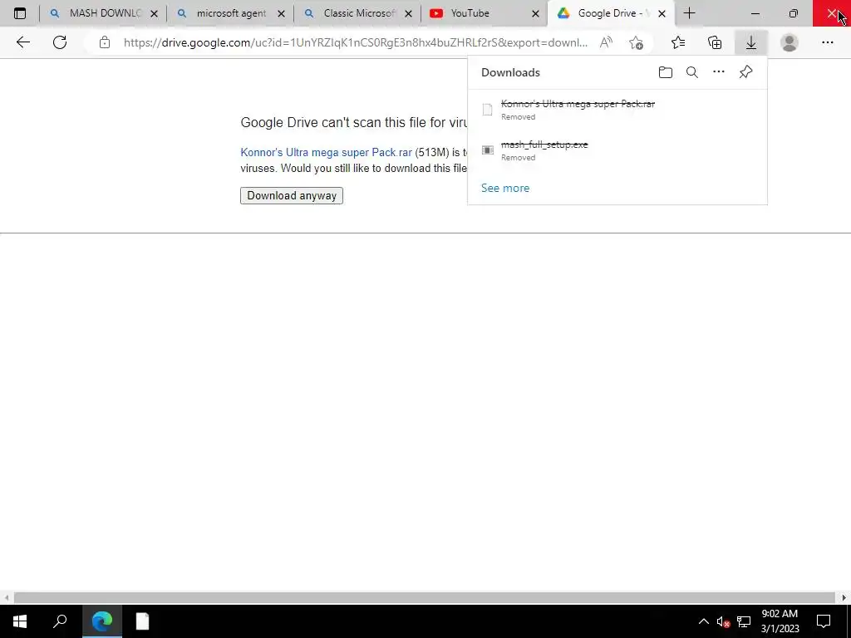Show hidden system tray icons
851x638 pixels.
point(703,621)
